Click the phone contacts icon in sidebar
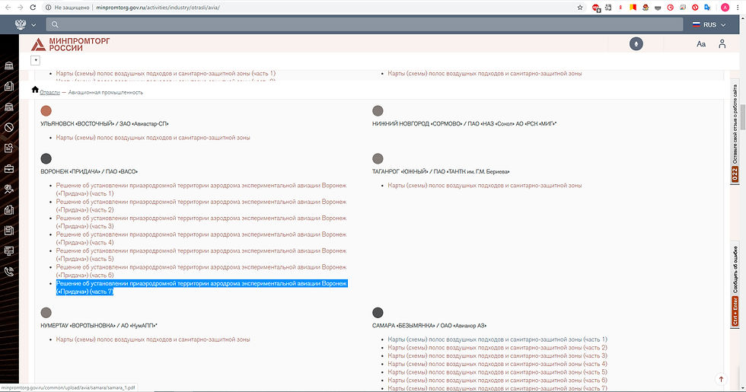 click(x=9, y=270)
